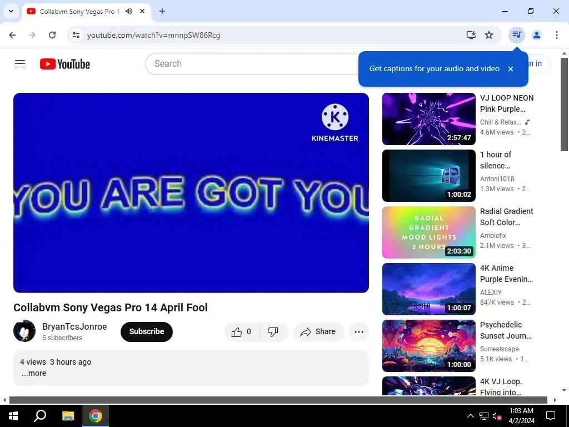Viewport: 569px width, 427px height.
Task: Open the site information icon in address bar
Action: point(76,35)
